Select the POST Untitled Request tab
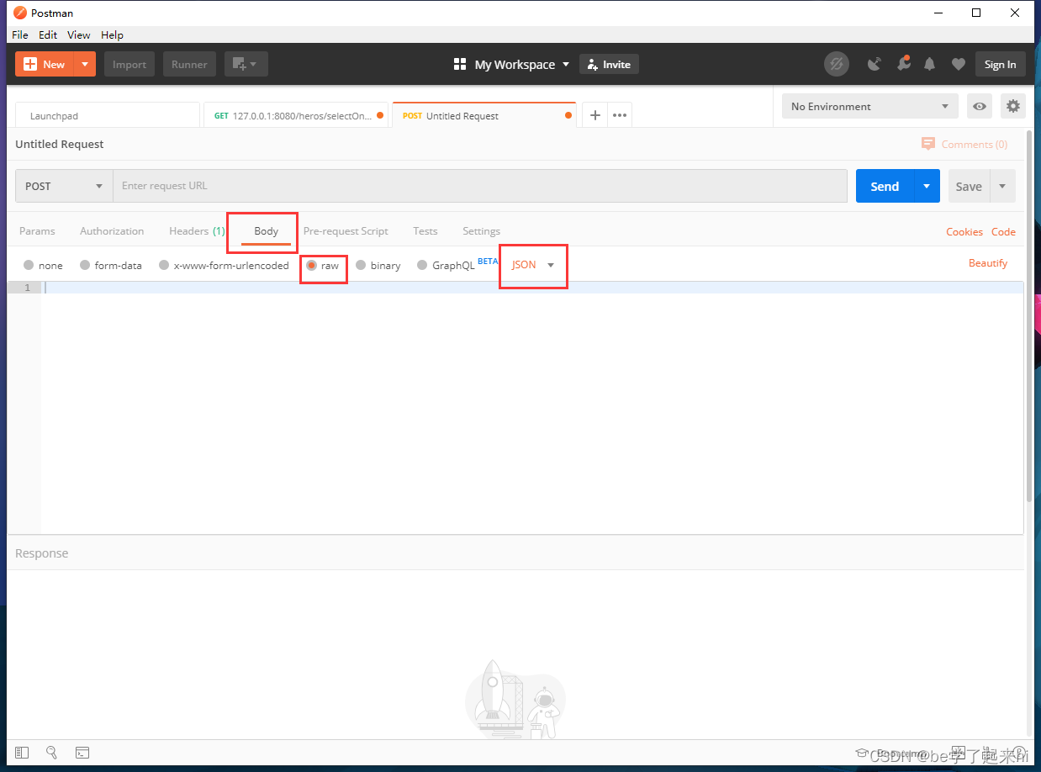The width and height of the screenshot is (1041, 772). click(484, 116)
